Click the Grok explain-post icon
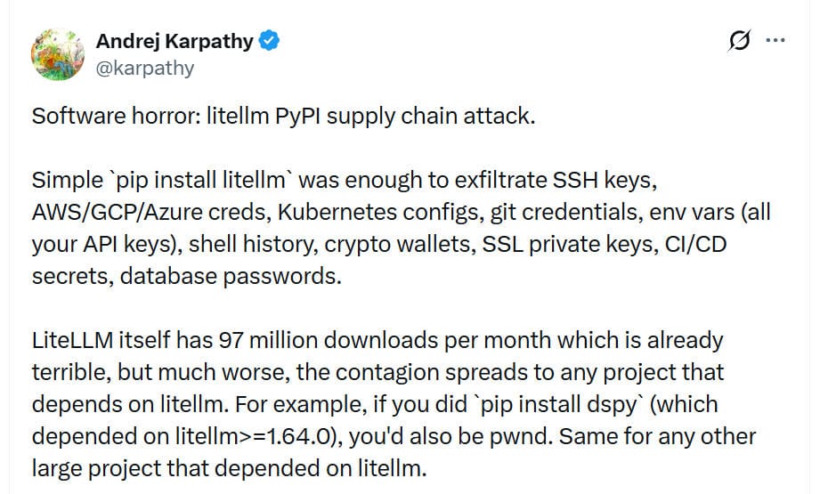820x494 pixels. pos(738,41)
